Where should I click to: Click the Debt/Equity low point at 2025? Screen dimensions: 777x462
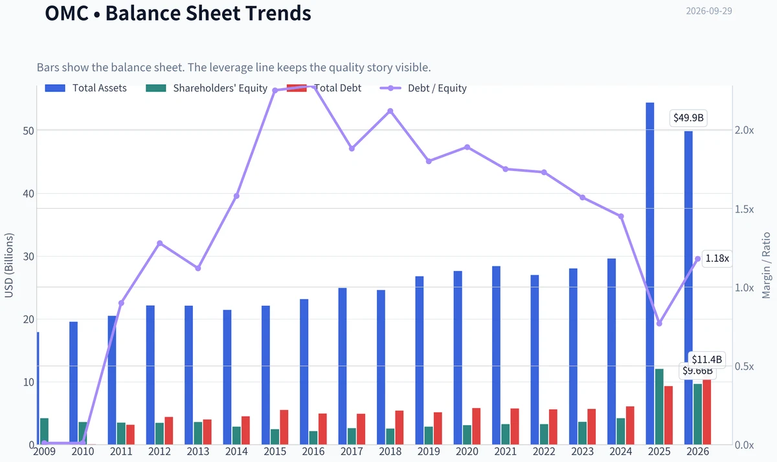coord(659,323)
